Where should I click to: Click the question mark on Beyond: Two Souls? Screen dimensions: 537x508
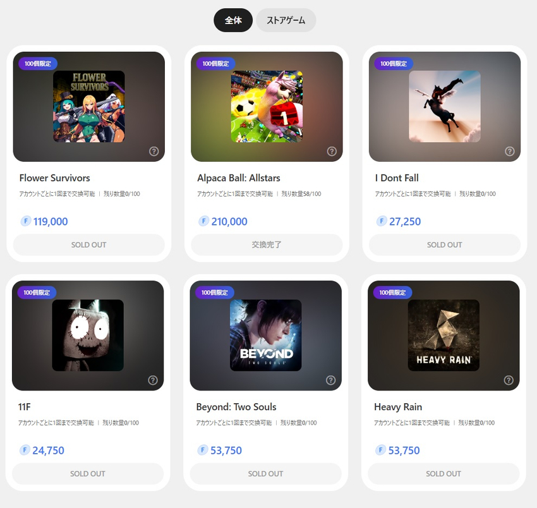(330, 380)
